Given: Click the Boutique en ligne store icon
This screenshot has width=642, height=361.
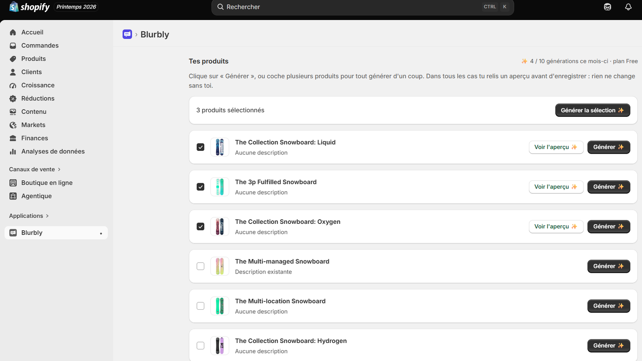Looking at the screenshot, I should (x=13, y=183).
